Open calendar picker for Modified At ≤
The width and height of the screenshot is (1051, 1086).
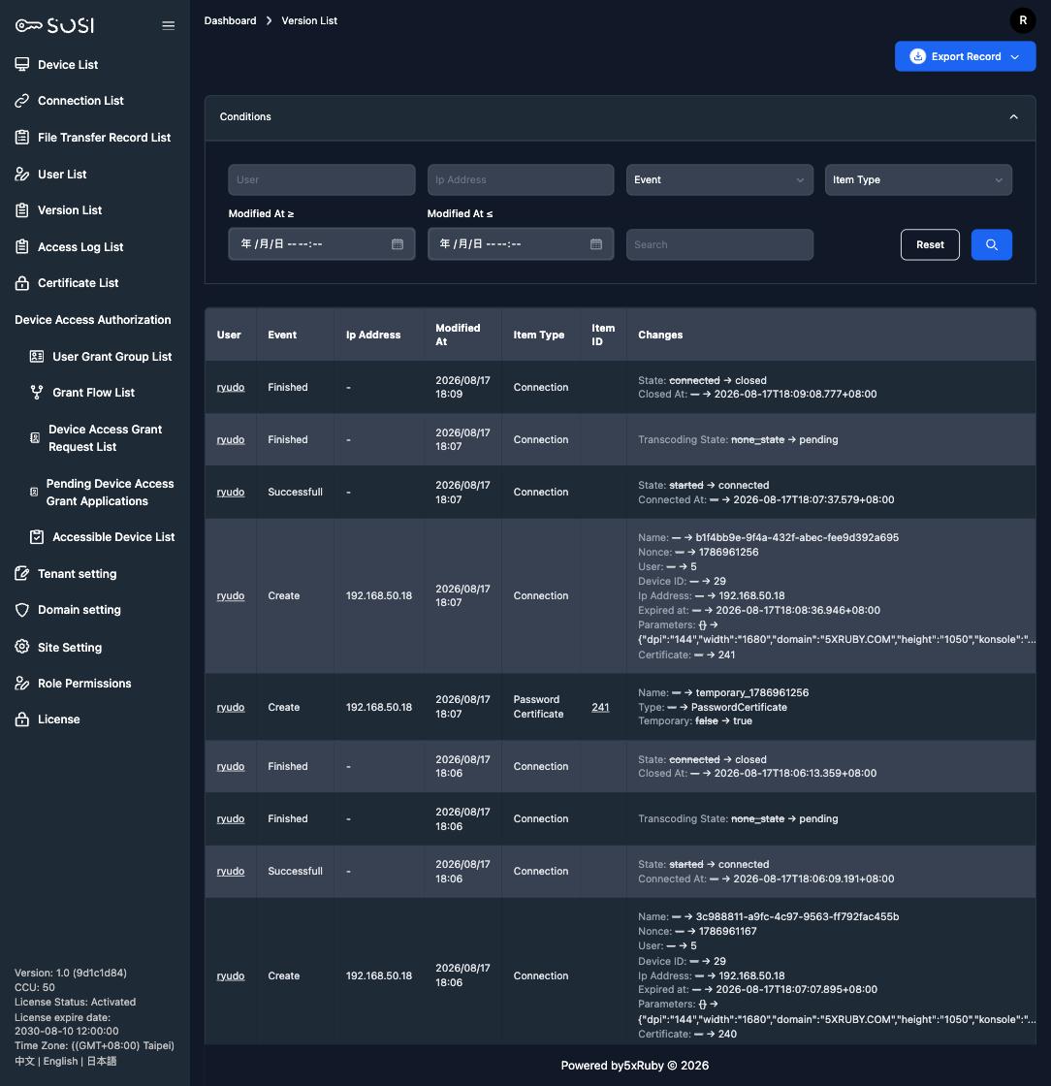596,243
